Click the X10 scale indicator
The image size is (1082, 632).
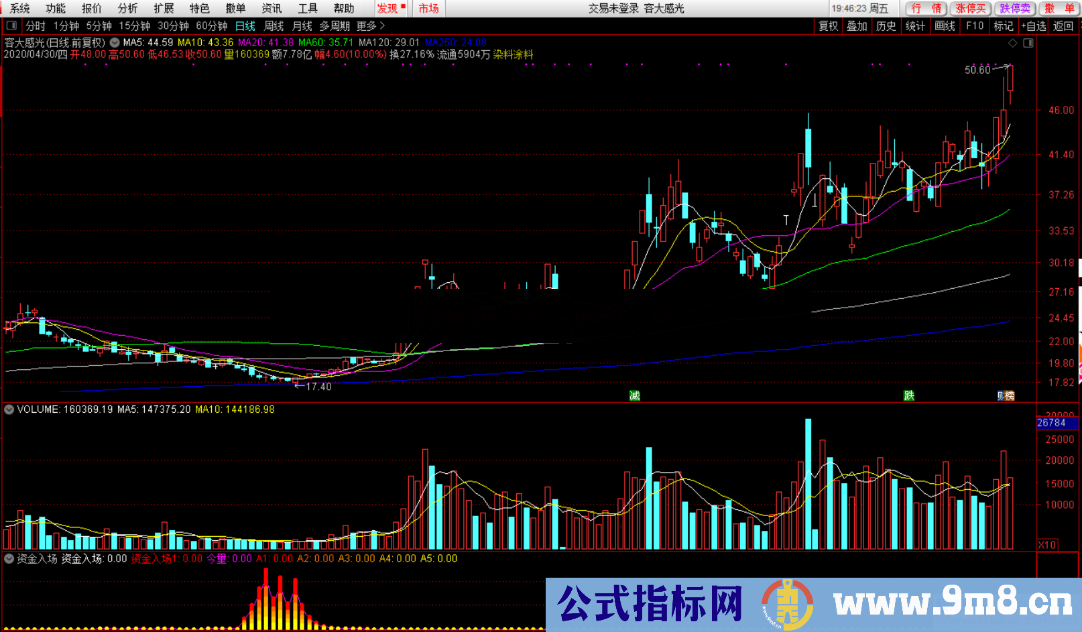point(1047,545)
